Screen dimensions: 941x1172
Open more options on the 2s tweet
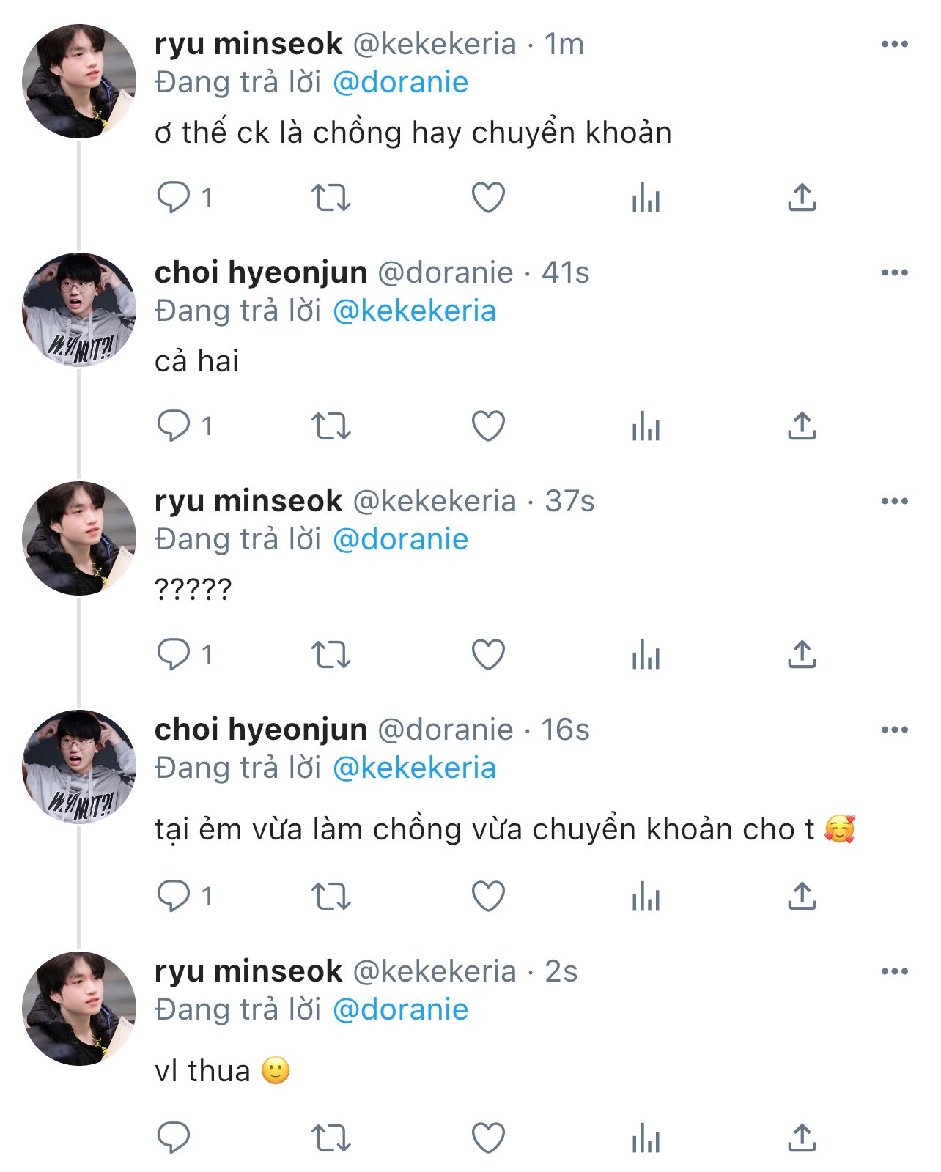click(x=894, y=972)
